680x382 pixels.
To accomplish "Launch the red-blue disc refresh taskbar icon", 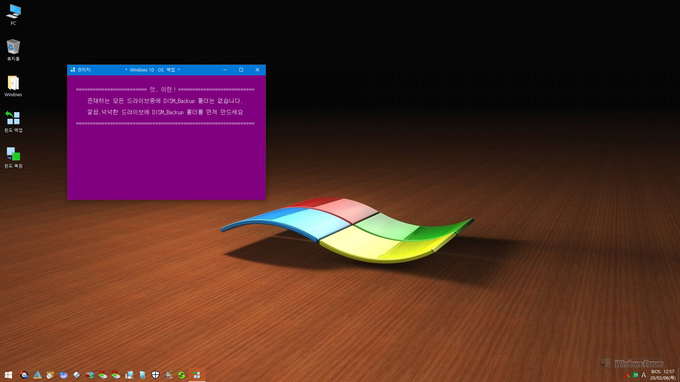I will [24, 375].
